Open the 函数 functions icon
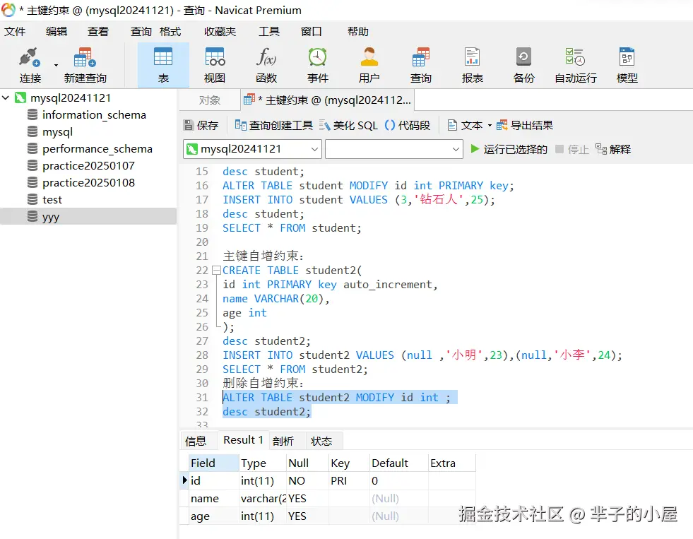The height and width of the screenshot is (539, 693). 266,66
